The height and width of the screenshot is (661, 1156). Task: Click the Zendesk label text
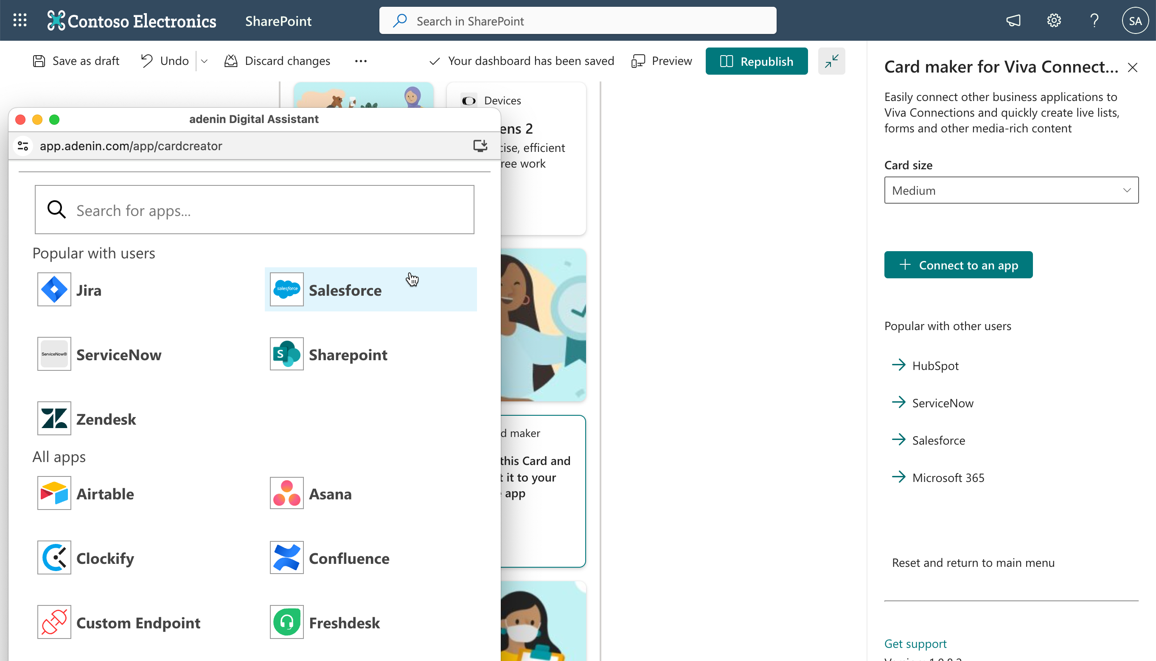pyautogui.click(x=106, y=419)
